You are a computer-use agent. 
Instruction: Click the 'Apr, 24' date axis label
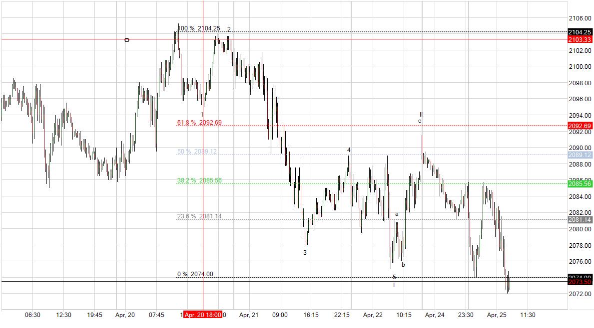pos(435,315)
